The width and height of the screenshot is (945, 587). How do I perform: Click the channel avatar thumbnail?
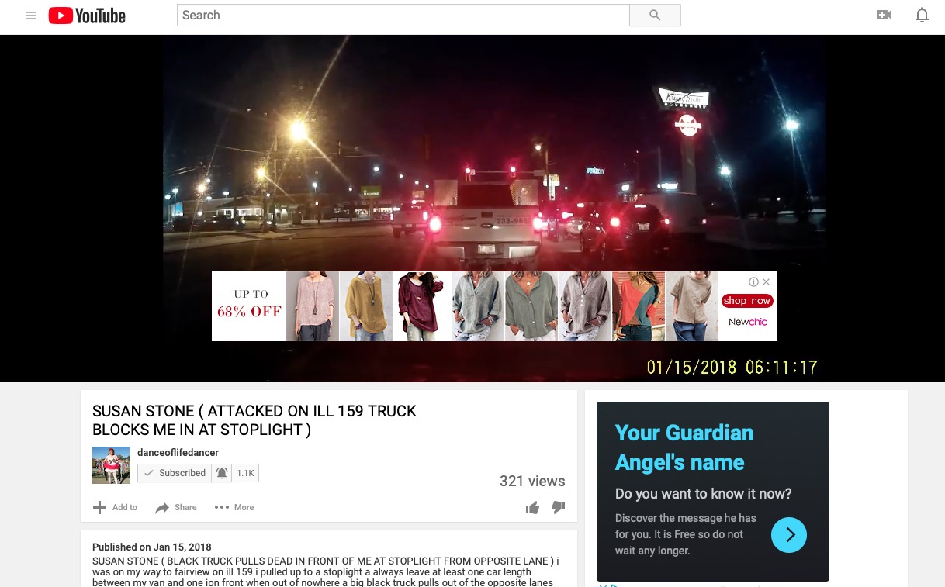(x=111, y=465)
